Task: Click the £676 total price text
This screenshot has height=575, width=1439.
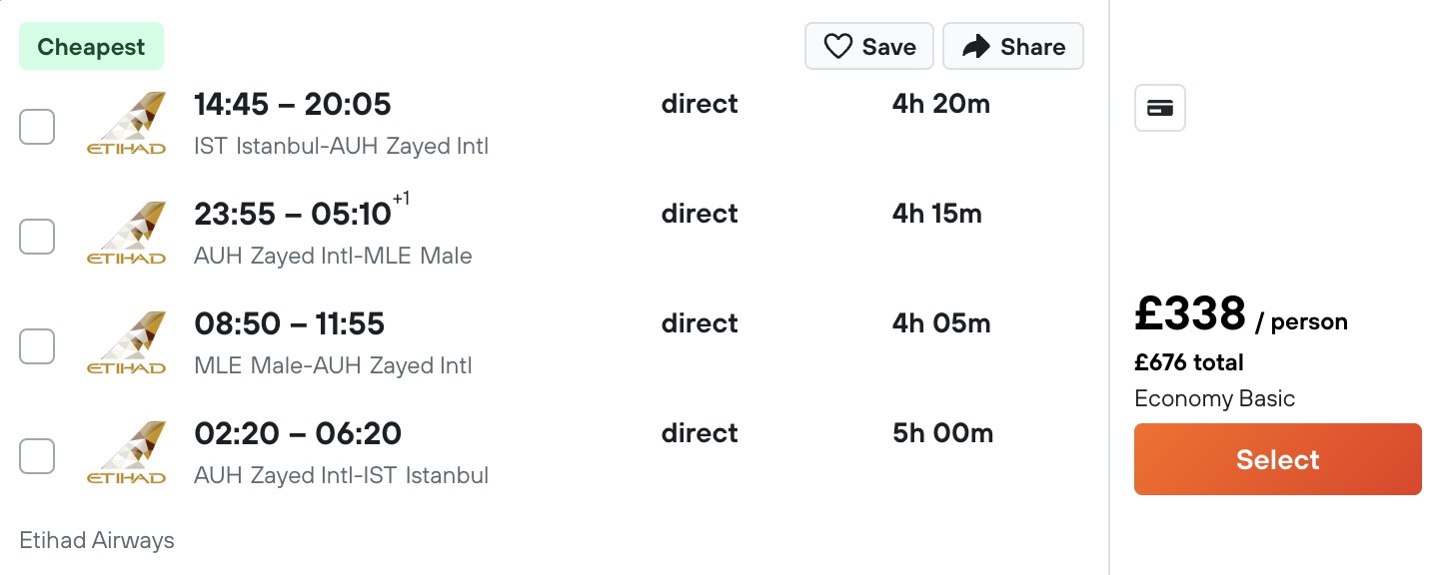Action: click(1189, 362)
